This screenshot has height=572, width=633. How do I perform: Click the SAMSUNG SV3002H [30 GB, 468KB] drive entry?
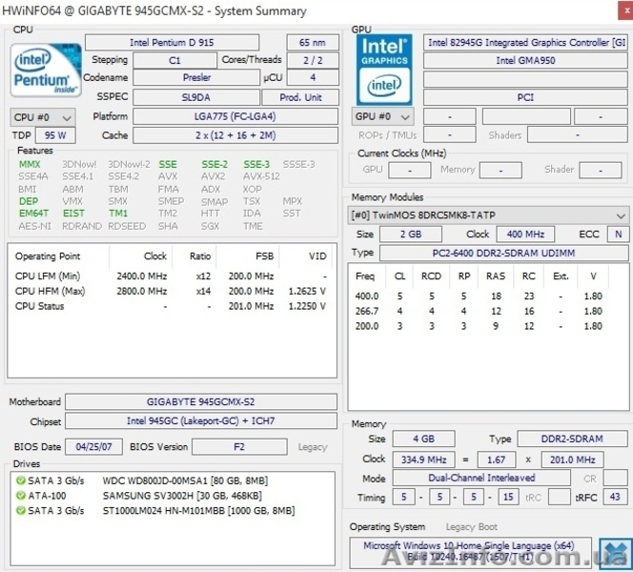(182, 496)
